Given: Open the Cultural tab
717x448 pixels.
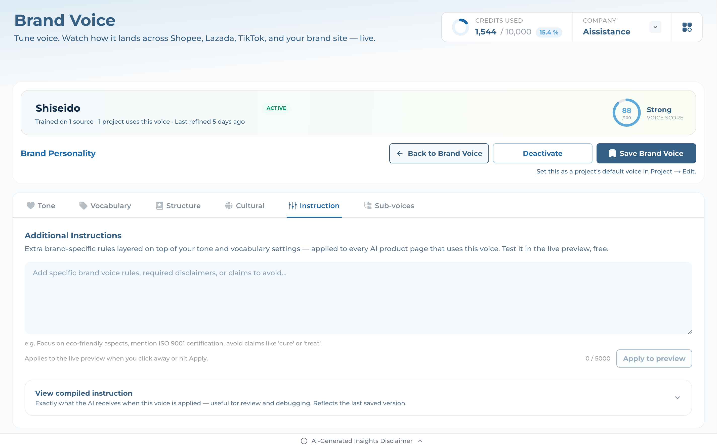Looking at the screenshot, I should pos(244,206).
